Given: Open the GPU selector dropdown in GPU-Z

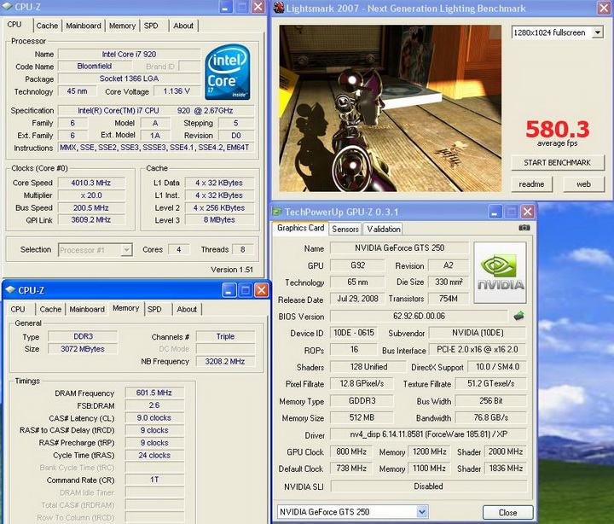Looking at the screenshot, I should 422,512.
